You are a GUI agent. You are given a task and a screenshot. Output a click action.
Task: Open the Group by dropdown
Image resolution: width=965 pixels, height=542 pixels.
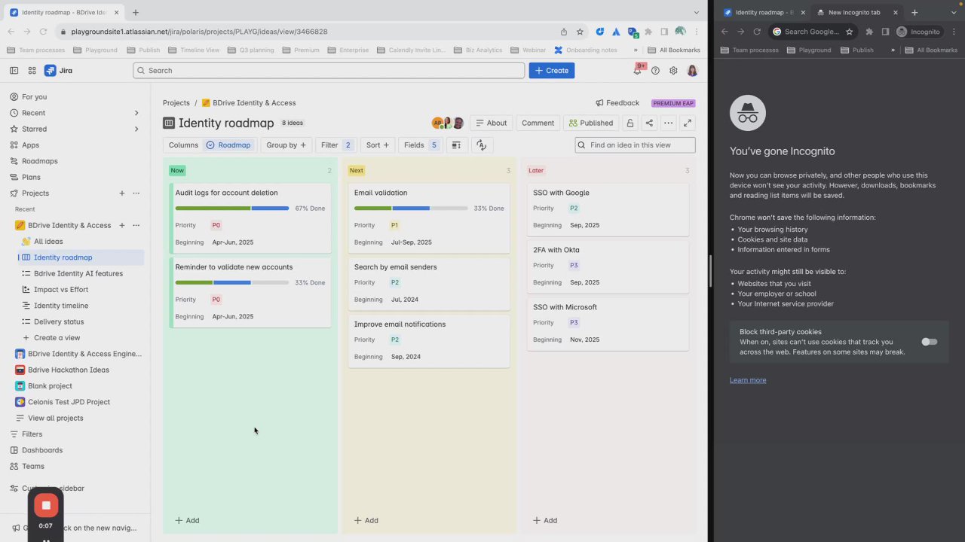tap(286, 145)
